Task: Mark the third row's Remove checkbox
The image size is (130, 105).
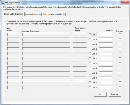Action: [x=120, y=44]
